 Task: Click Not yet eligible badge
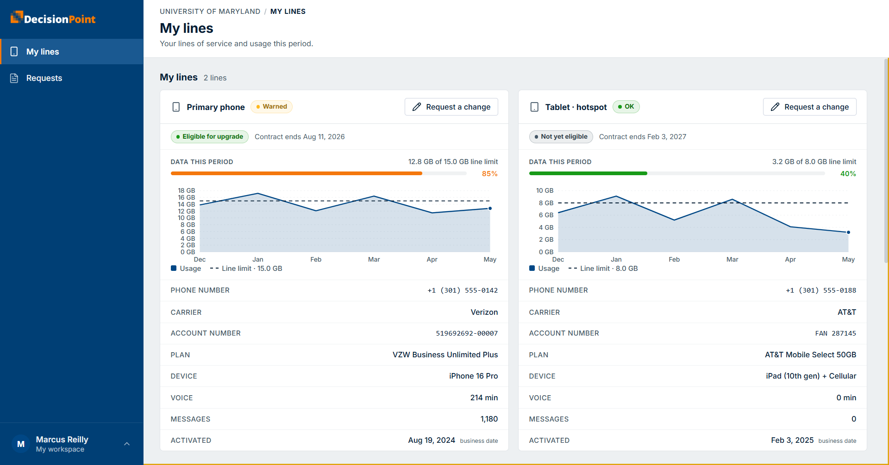[561, 136]
